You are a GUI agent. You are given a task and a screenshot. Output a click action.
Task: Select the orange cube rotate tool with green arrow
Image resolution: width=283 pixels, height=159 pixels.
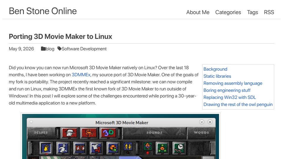[x=113, y=148]
